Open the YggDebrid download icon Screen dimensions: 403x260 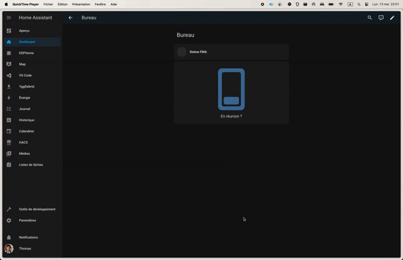tap(9, 86)
